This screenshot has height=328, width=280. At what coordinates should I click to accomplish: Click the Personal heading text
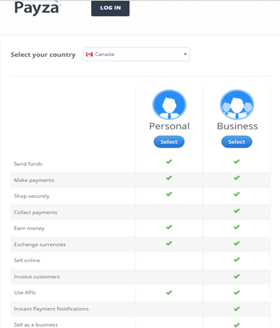(169, 126)
